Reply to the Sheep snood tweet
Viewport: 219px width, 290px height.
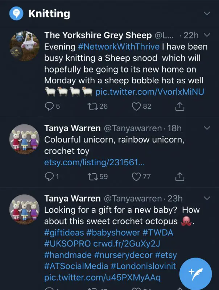49,107
